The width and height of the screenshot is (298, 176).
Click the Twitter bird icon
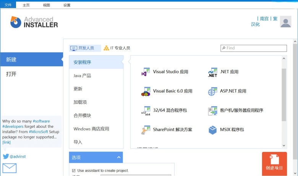pos(6,156)
